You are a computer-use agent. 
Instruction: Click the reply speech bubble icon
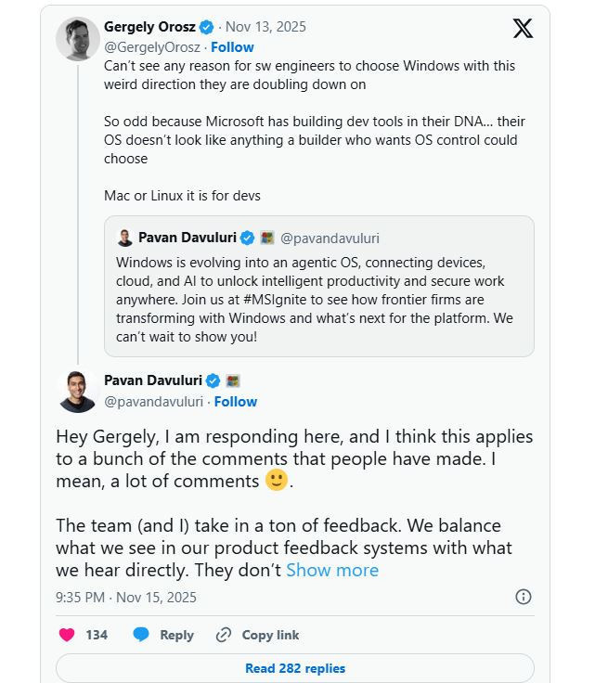coord(141,635)
